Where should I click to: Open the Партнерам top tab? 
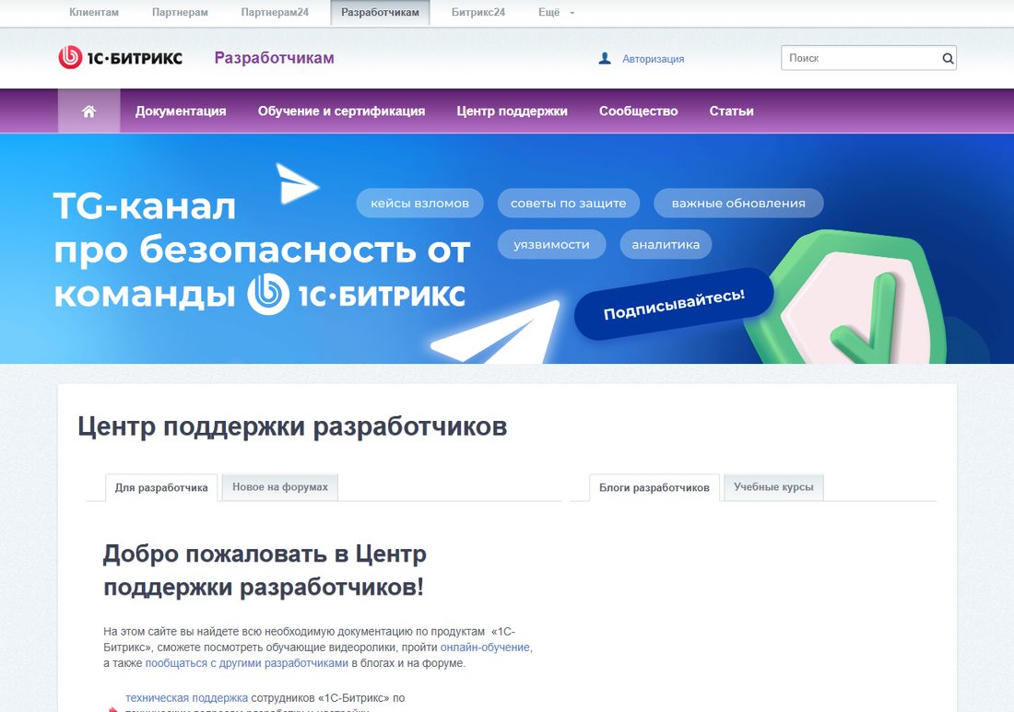point(180,12)
